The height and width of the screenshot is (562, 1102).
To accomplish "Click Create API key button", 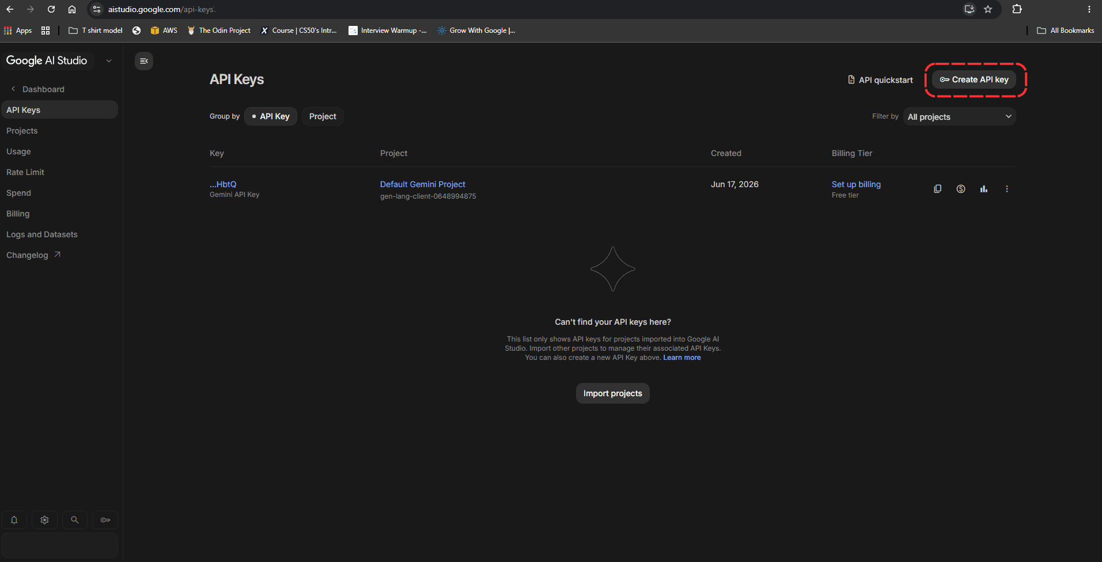I will pos(974,79).
